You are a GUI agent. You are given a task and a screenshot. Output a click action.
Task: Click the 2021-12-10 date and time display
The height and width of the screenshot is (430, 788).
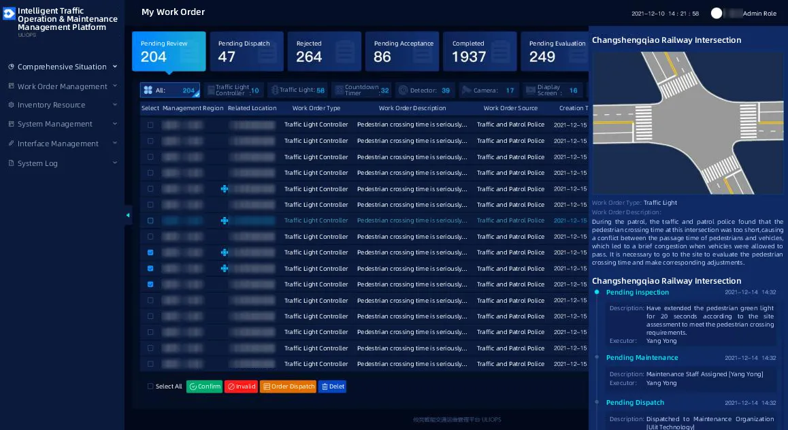(x=665, y=14)
